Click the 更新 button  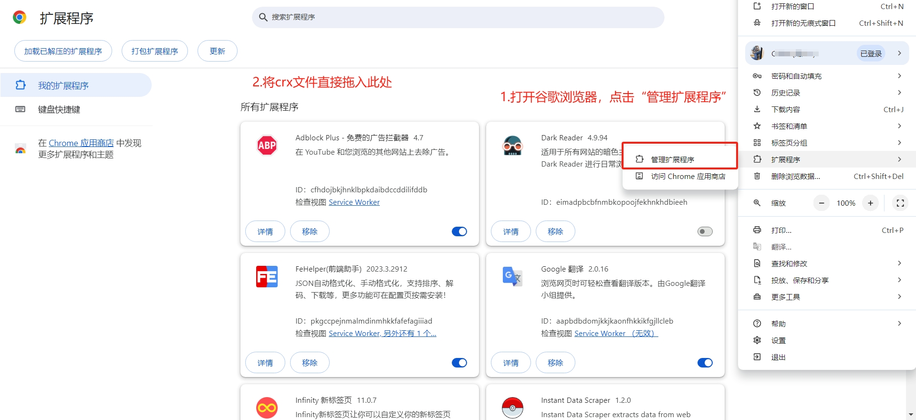click(x=218, y=51)
